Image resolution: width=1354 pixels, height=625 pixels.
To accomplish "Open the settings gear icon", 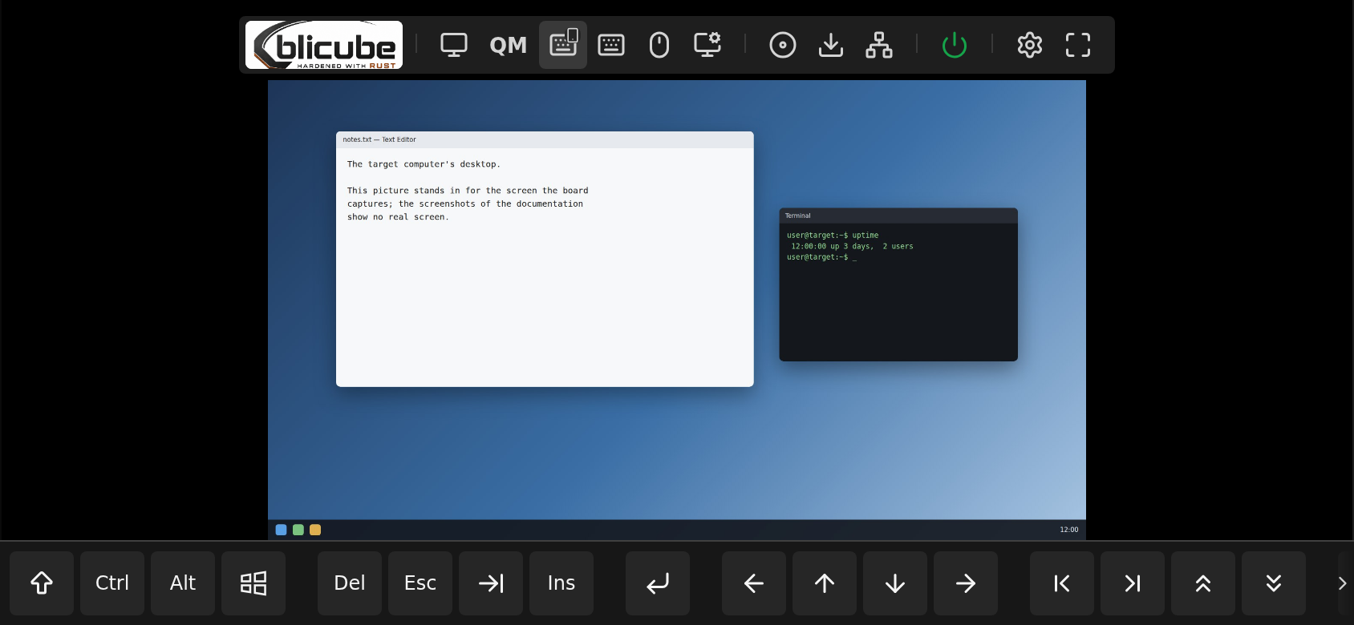I will click(x=1030, y=45).
